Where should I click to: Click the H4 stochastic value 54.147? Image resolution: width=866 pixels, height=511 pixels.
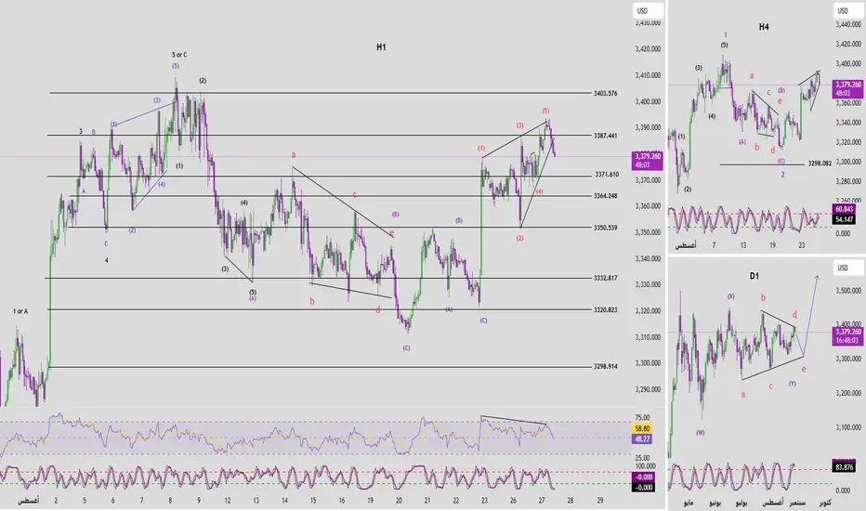click(x=845, y=220)
